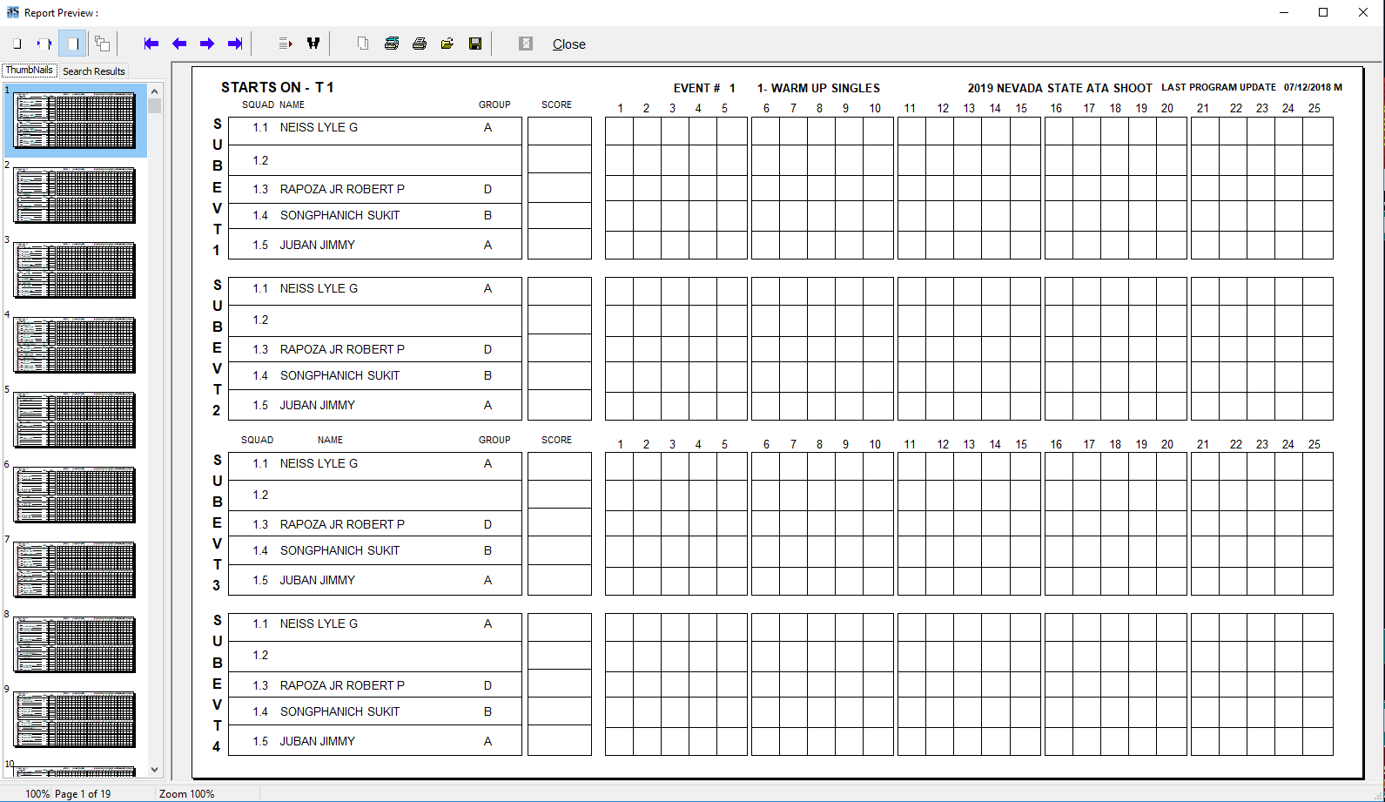The image size is (1385, 802).
Task: Click 'JUBAN JIMMY' in SUB EVT 3
Action: [317, 580]
